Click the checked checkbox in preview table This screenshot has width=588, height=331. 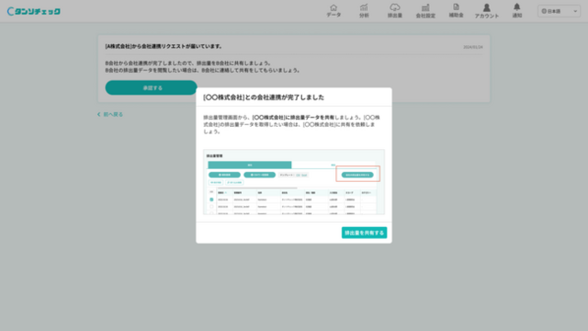click(x=211, y=200)
